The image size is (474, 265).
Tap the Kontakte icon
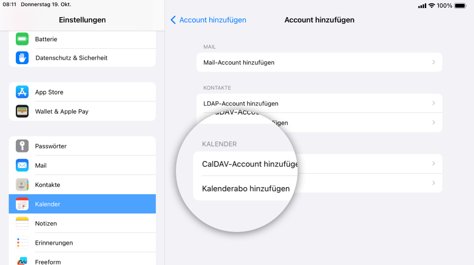tap(22, 185)
